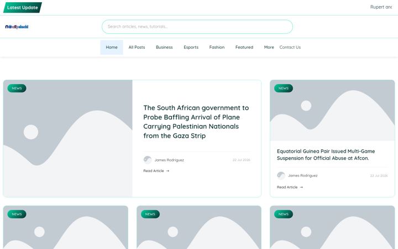Click the site logo in the header
This screenshot has width=398, height=249.
click(x=17, y=27)
